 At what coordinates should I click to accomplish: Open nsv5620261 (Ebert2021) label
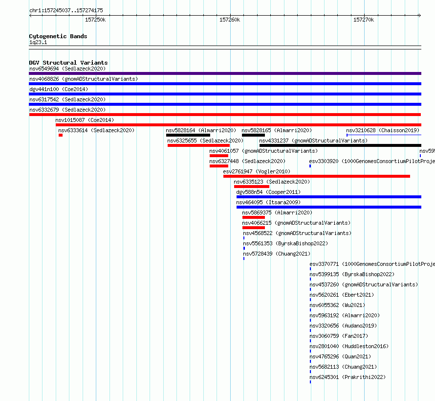click(x=342, y=295)
